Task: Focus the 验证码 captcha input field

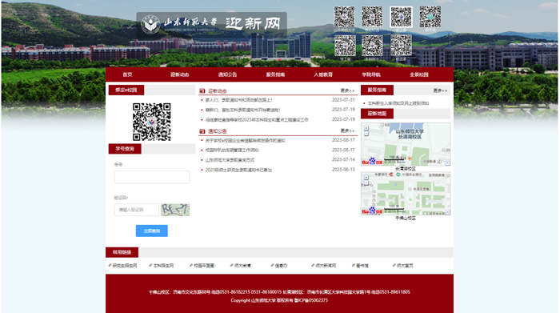Action: click(137, 210)
